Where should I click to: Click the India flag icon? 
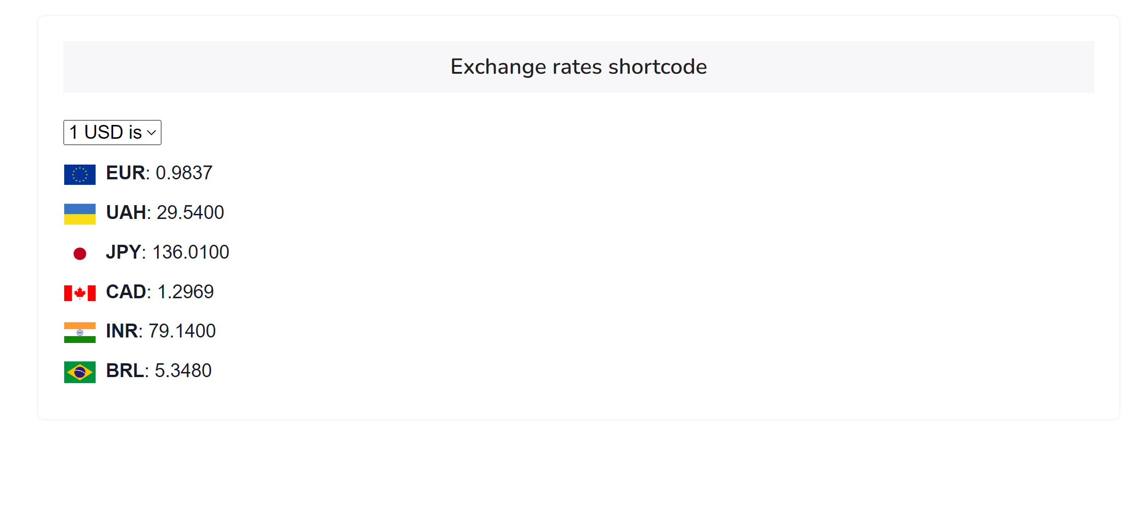coord(79,332)
